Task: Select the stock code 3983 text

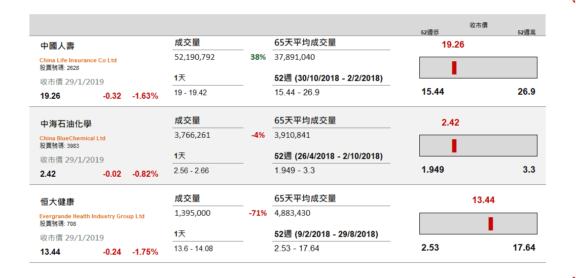Action: click(x=73, y=146)
